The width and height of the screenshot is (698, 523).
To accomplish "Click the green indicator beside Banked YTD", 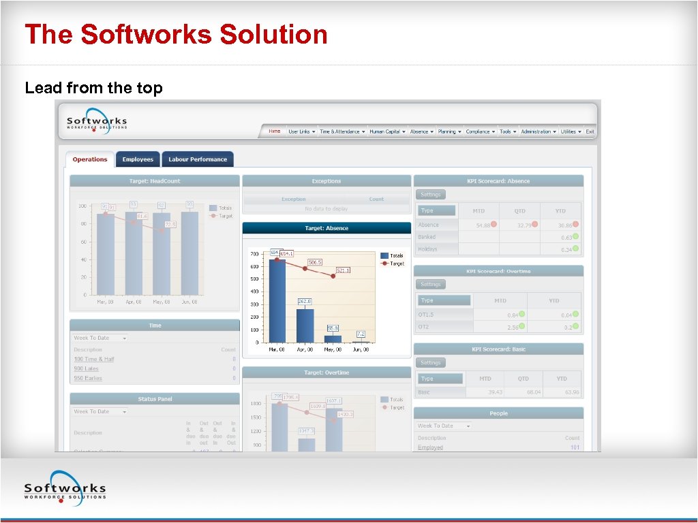I will coord(575,236).
